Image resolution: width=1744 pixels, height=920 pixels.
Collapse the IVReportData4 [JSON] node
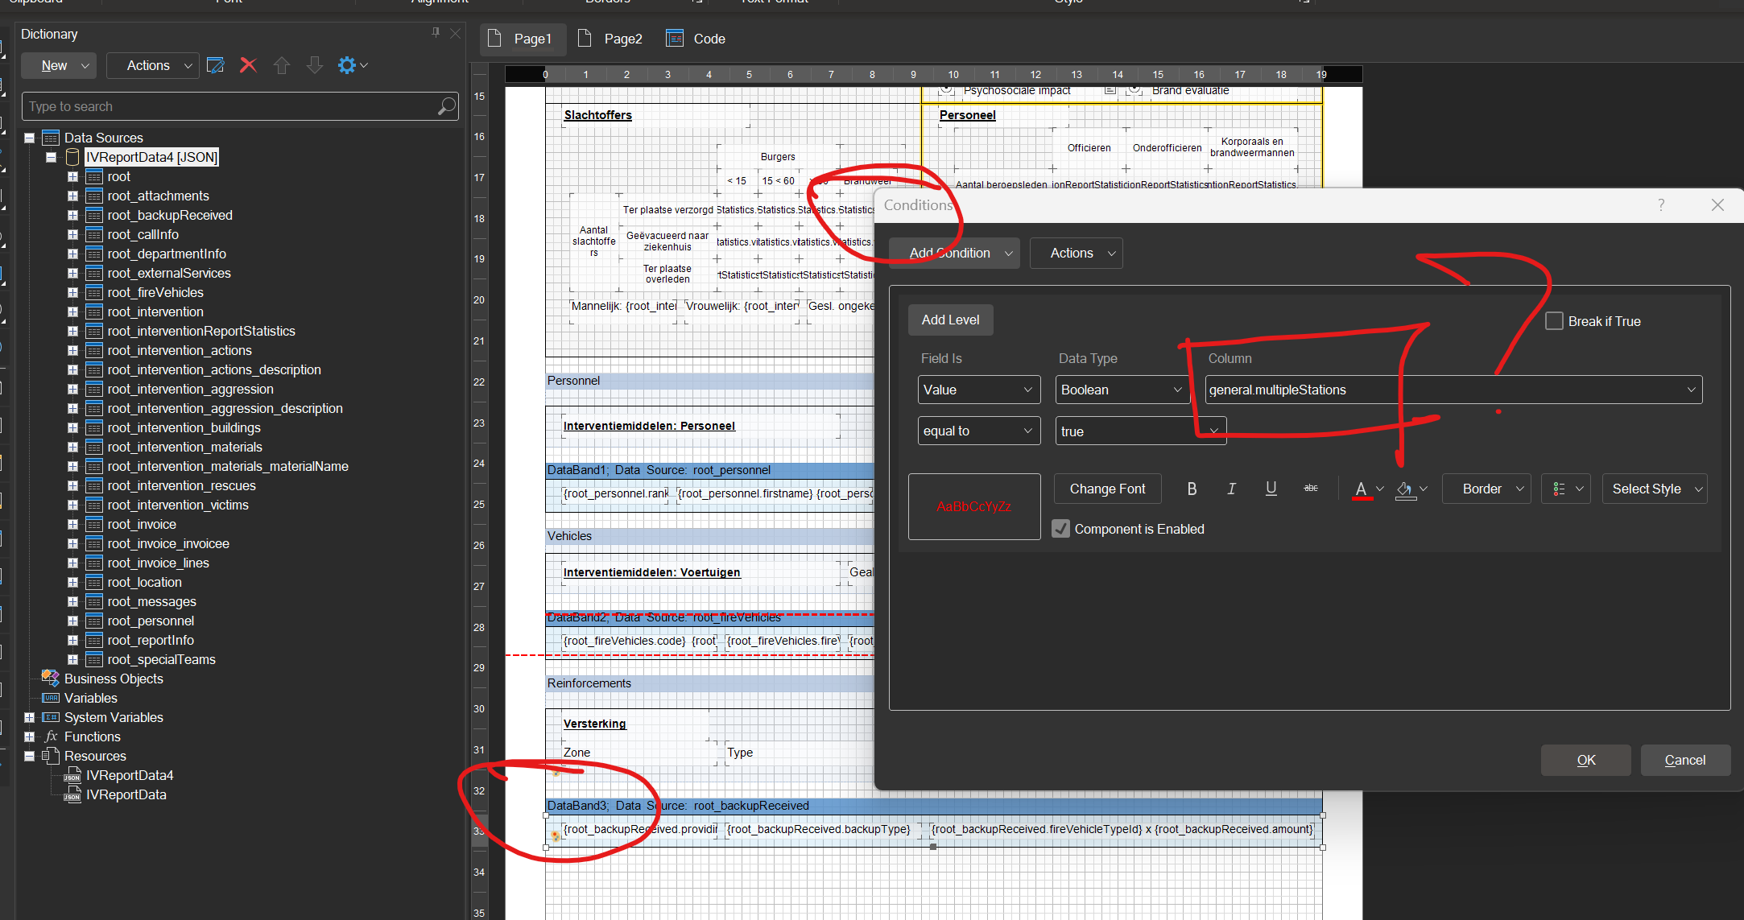(x=52, y=157)
